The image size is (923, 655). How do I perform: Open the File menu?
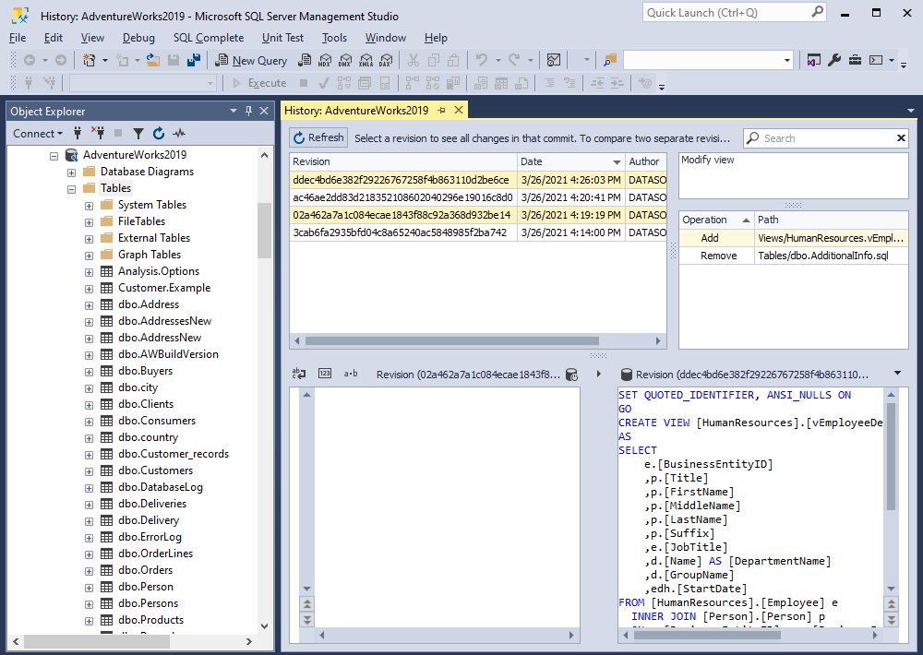(18, 38)
